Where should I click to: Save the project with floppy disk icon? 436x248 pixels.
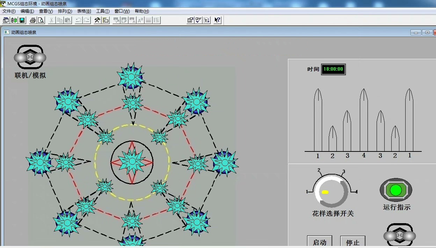(22, 20)
